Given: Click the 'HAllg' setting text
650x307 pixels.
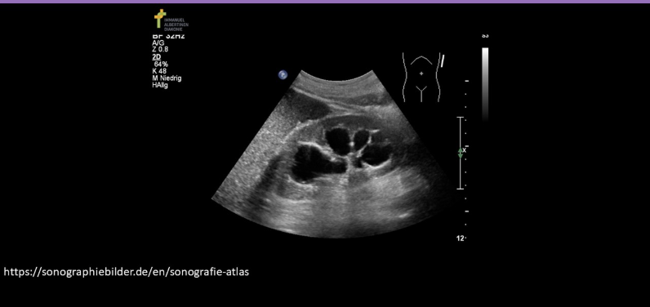Looking at the screenshot, I should (160, 86).
